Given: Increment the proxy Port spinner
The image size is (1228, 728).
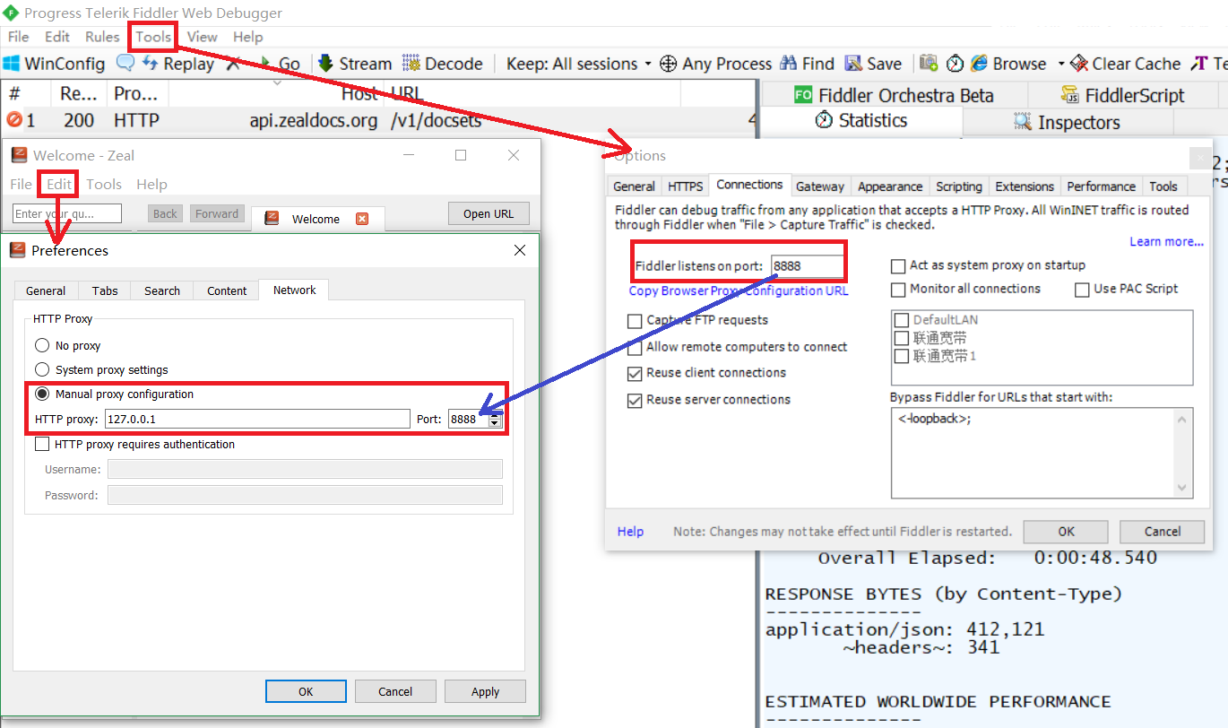Looking at the screenshot, I should tap(495, 414).
